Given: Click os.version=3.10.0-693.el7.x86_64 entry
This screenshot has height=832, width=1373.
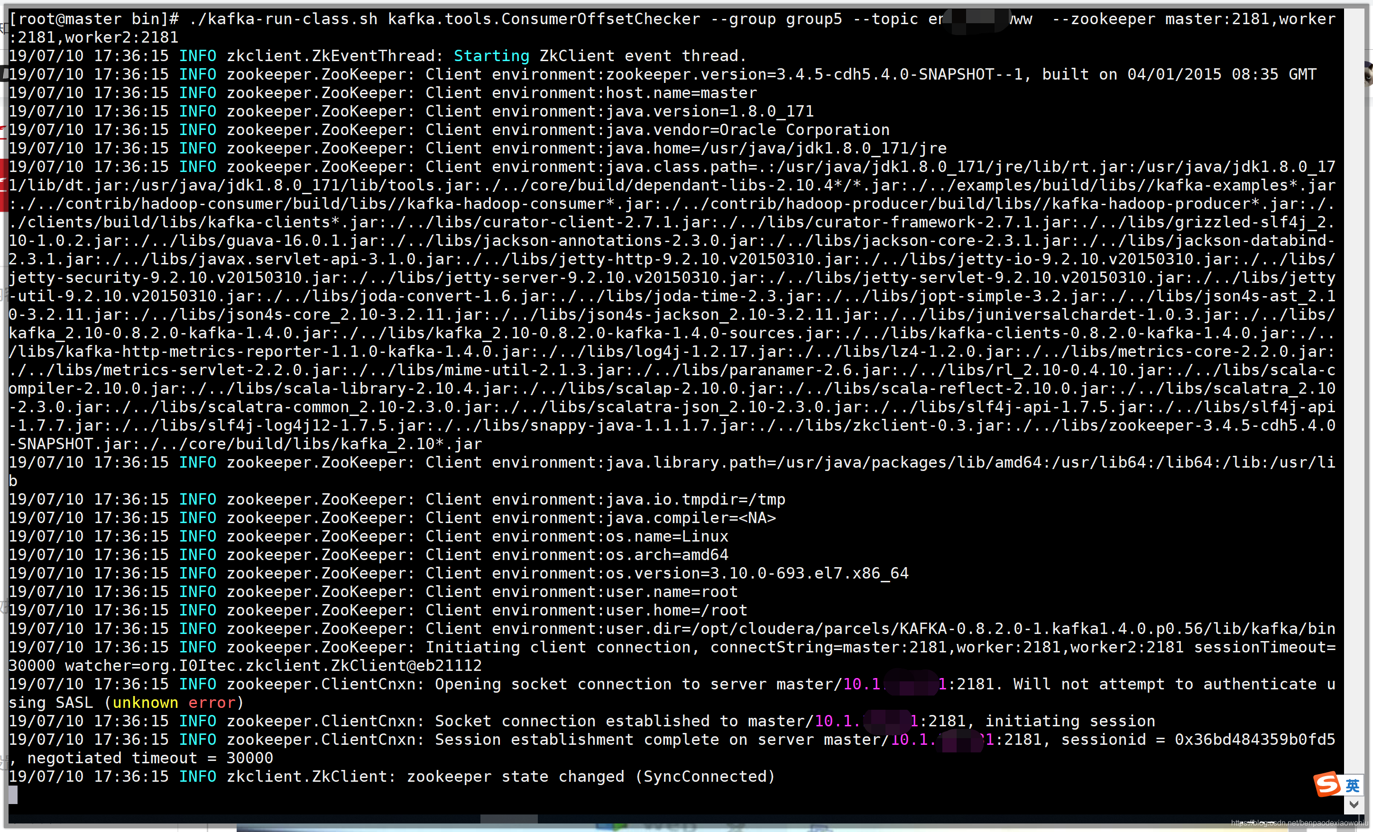Looking at the screenshot, I should coord(757,573).
